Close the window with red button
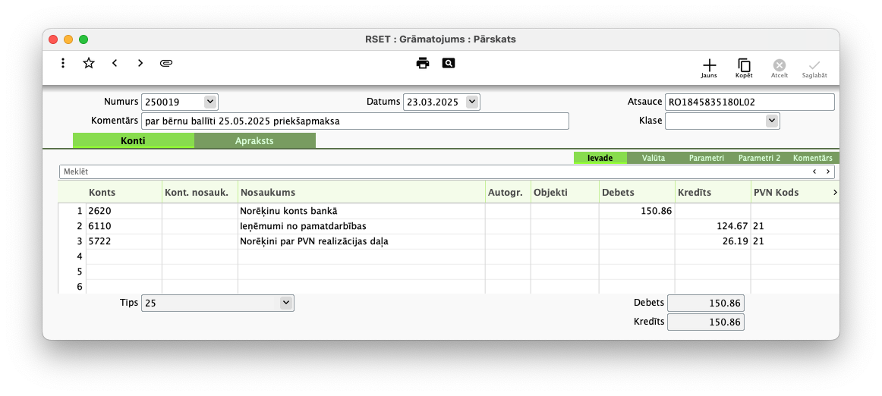This screenshot has height=396, width=882. coord(53,39)
